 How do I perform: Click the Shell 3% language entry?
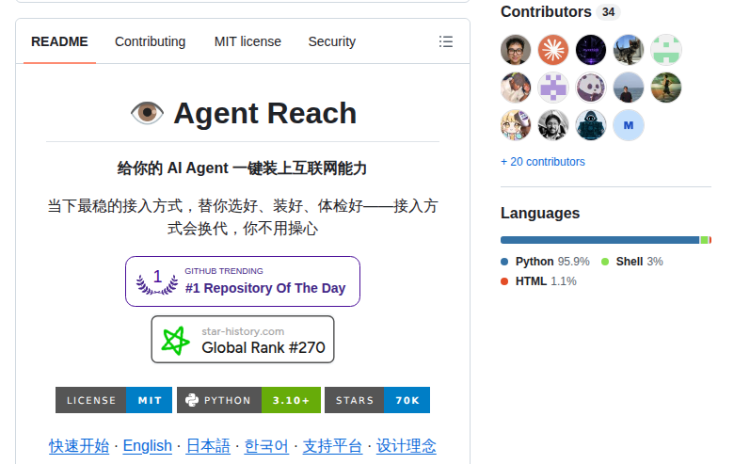click(632, 262)
